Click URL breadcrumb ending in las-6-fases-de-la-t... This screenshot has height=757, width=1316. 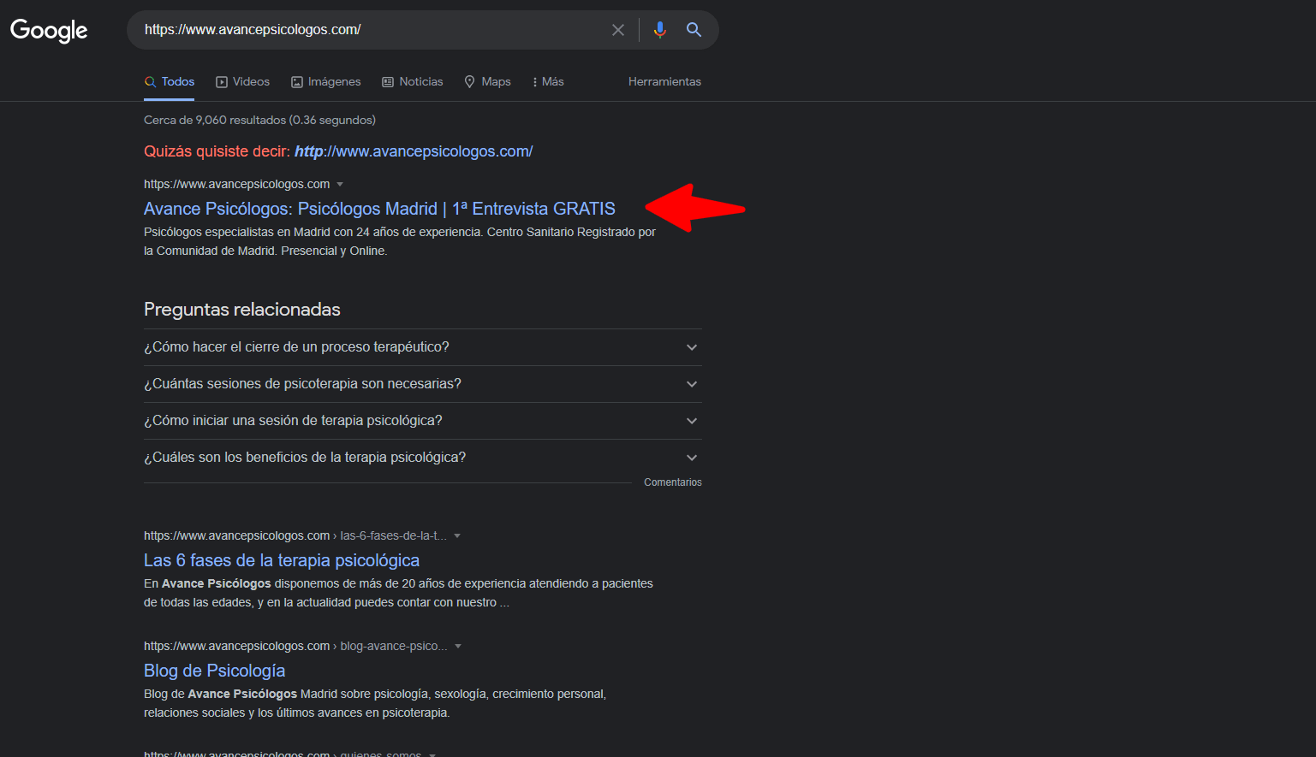(x=295, y=536)
